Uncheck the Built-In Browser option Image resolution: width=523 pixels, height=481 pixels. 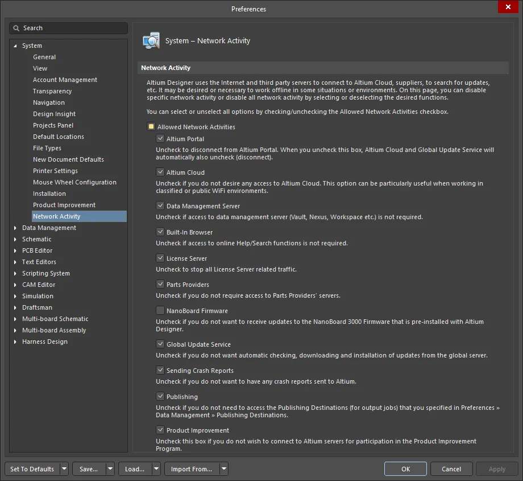coord(160,232)
